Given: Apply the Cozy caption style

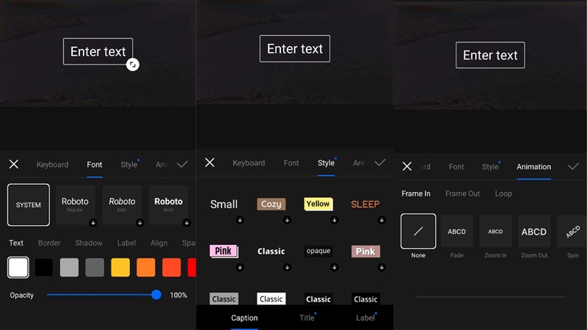Looking at the screenshot, I should pyautogui.click(x=271, y=204).
